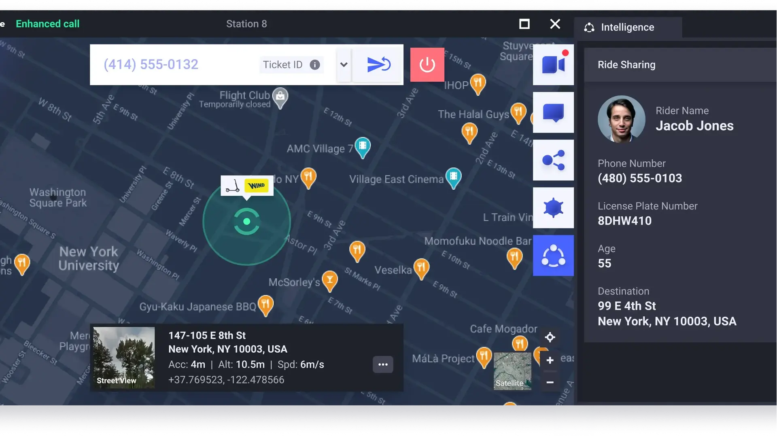Image resolution: width=777 pixels, height=436 pixels.
Task: Click the Ticket ID field
Action: coord(291,65)
